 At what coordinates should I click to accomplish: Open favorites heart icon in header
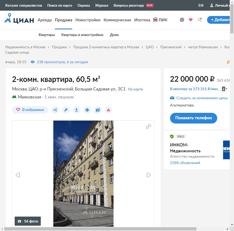pyautogui.click(x=191, y=20)
